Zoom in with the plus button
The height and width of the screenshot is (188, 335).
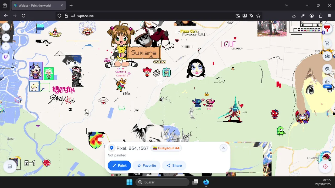[6, 37]
